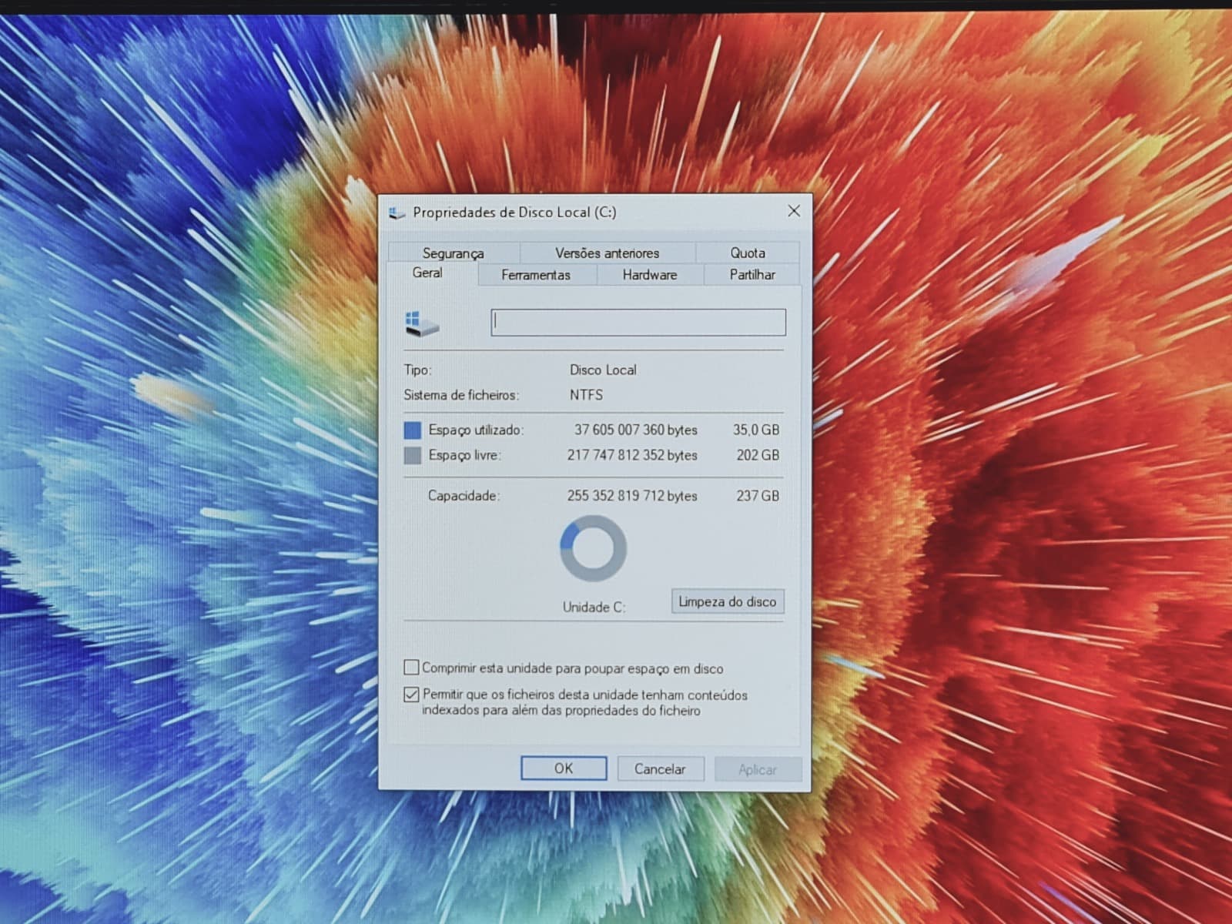Click the 'Propriedades de Disco Local (C:)' title
The width and height of the screenshot is (1232, 924).
click(514, 212)
